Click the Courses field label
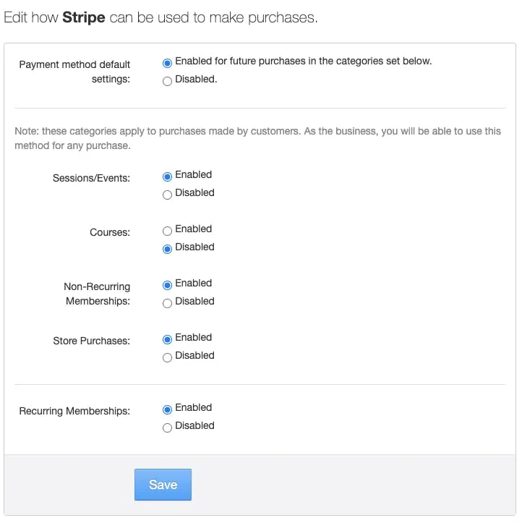Screen dimensions: 522x523 point(110,232)
